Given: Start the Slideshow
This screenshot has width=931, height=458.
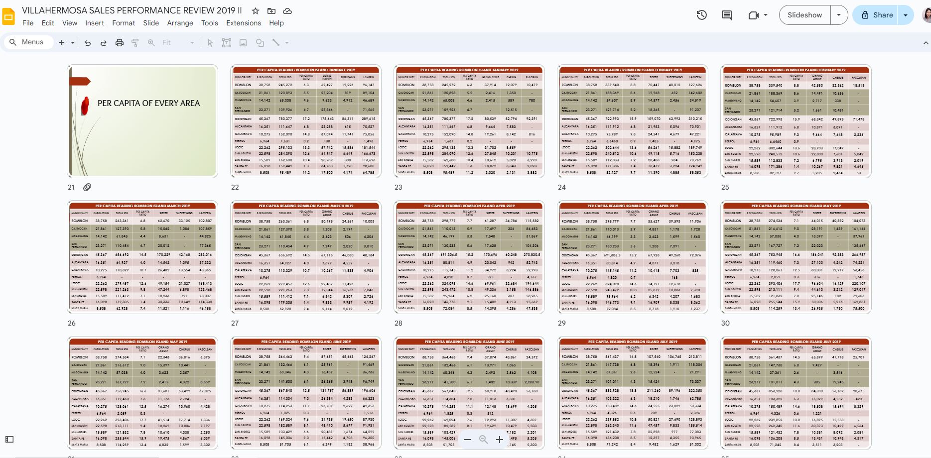Looking at the screenshot, I should click(x=804, y=15).
